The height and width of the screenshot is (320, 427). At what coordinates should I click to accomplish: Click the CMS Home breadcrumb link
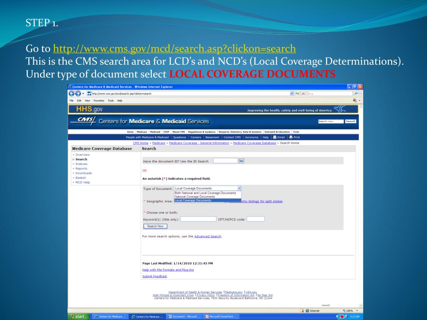141,143
